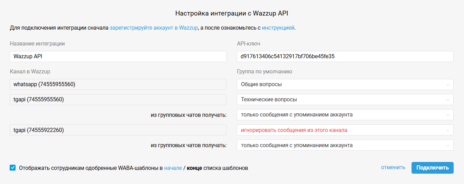464x184 pixels.
Task: Toggle the approved WABA templates checkbox
Action: pyautogui.click(x=13, y=168)
